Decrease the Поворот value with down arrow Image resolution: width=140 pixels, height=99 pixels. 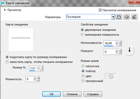tap(117, 52)
